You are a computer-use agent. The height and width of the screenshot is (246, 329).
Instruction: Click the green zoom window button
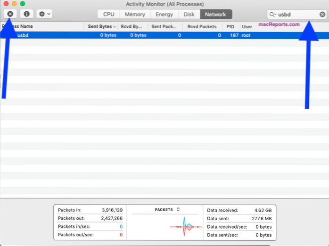click(23, 4)
